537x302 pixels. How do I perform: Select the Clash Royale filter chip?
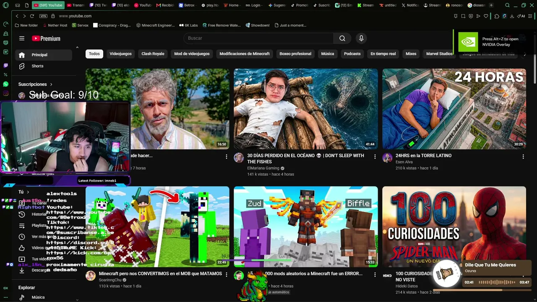(153, 54)
